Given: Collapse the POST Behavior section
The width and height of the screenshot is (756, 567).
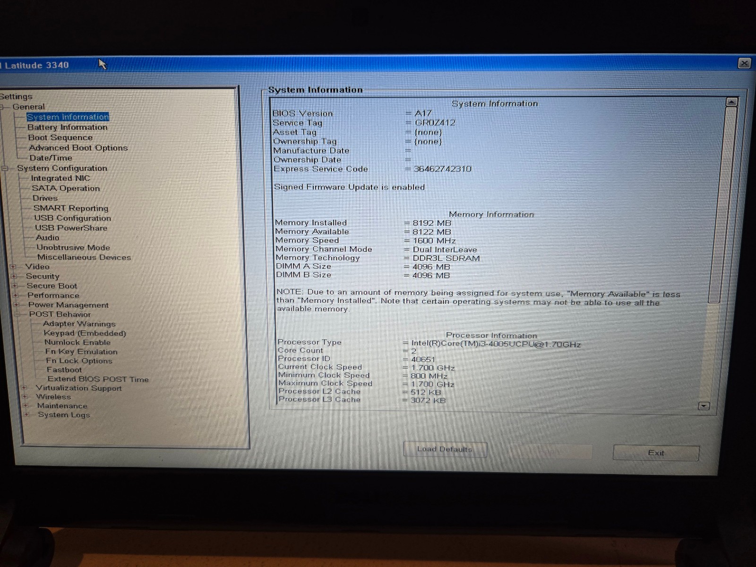Looking at the screenshot, I should click(17, 314).
